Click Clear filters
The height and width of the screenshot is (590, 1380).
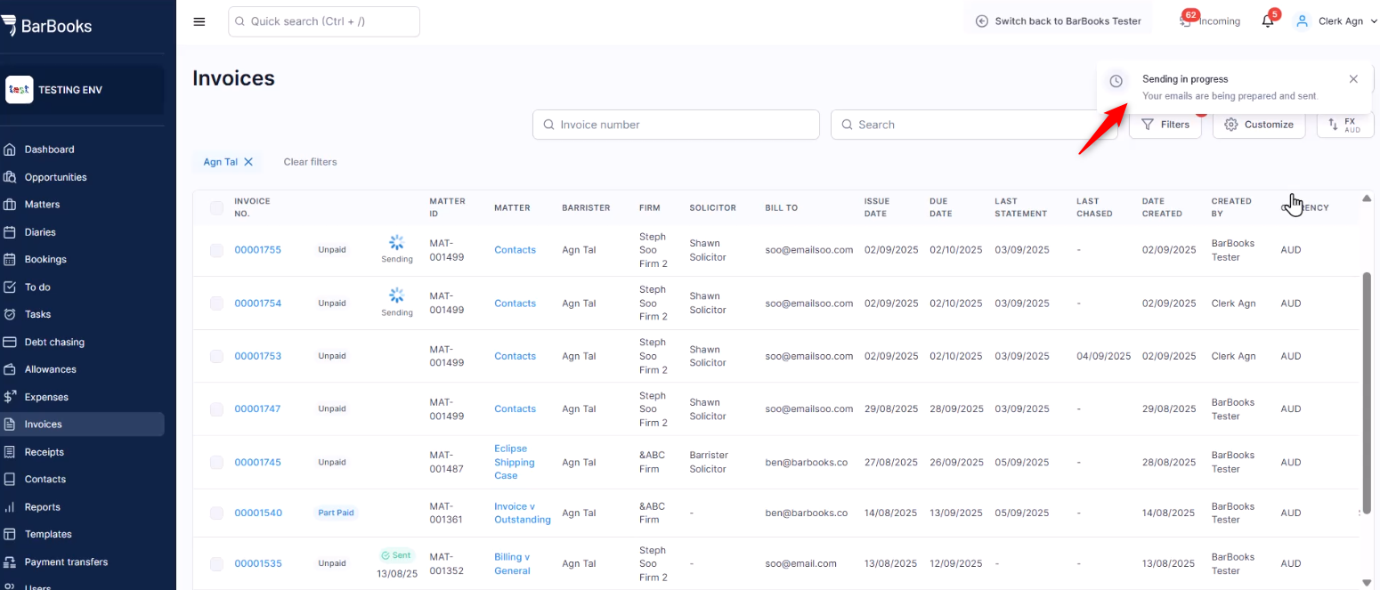tap(310, 162)
